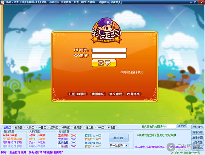Switch to quick login mode link
The image size is (205, 155).
132,72
